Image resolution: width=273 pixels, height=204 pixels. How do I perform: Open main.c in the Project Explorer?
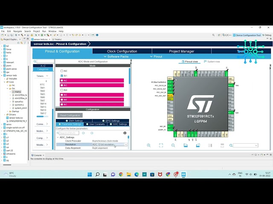pyautogui.click(x=17, y=92)
